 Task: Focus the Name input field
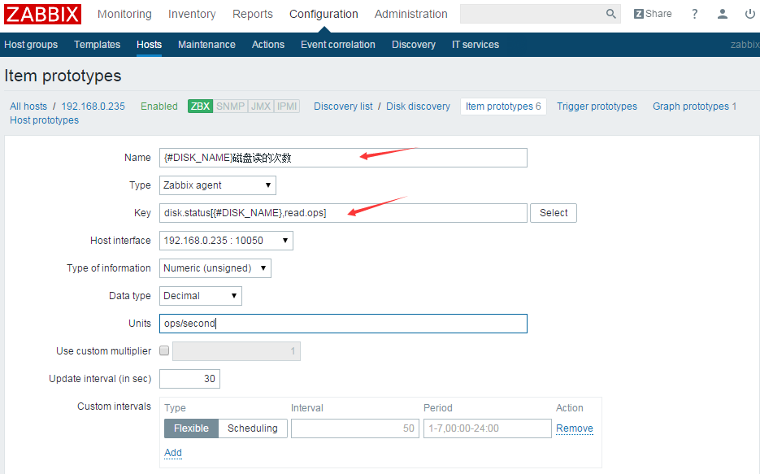pyautogui.click(x=343, y=158)
